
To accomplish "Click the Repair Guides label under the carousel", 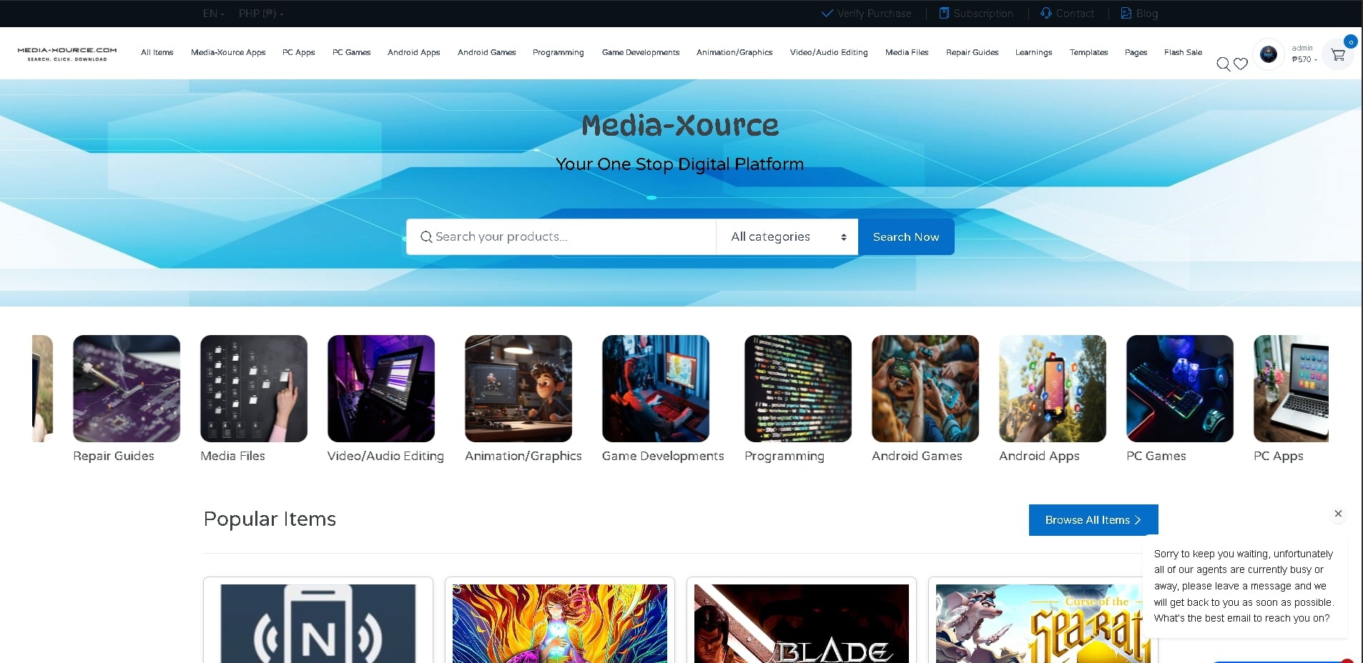I will click(114, 456).
